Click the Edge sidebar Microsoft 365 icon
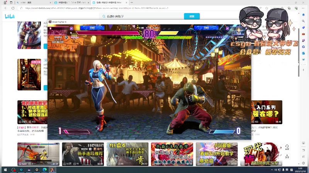This screenshot has height=173, width=309. 304,47
